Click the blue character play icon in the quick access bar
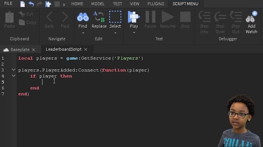Viewport: 263px width, 147px height. (x=48, y=4)
